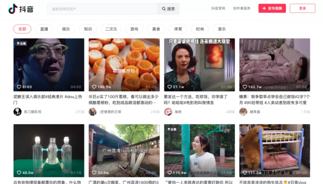Click the heart icon showing 182.7w likes

point(245,87)
